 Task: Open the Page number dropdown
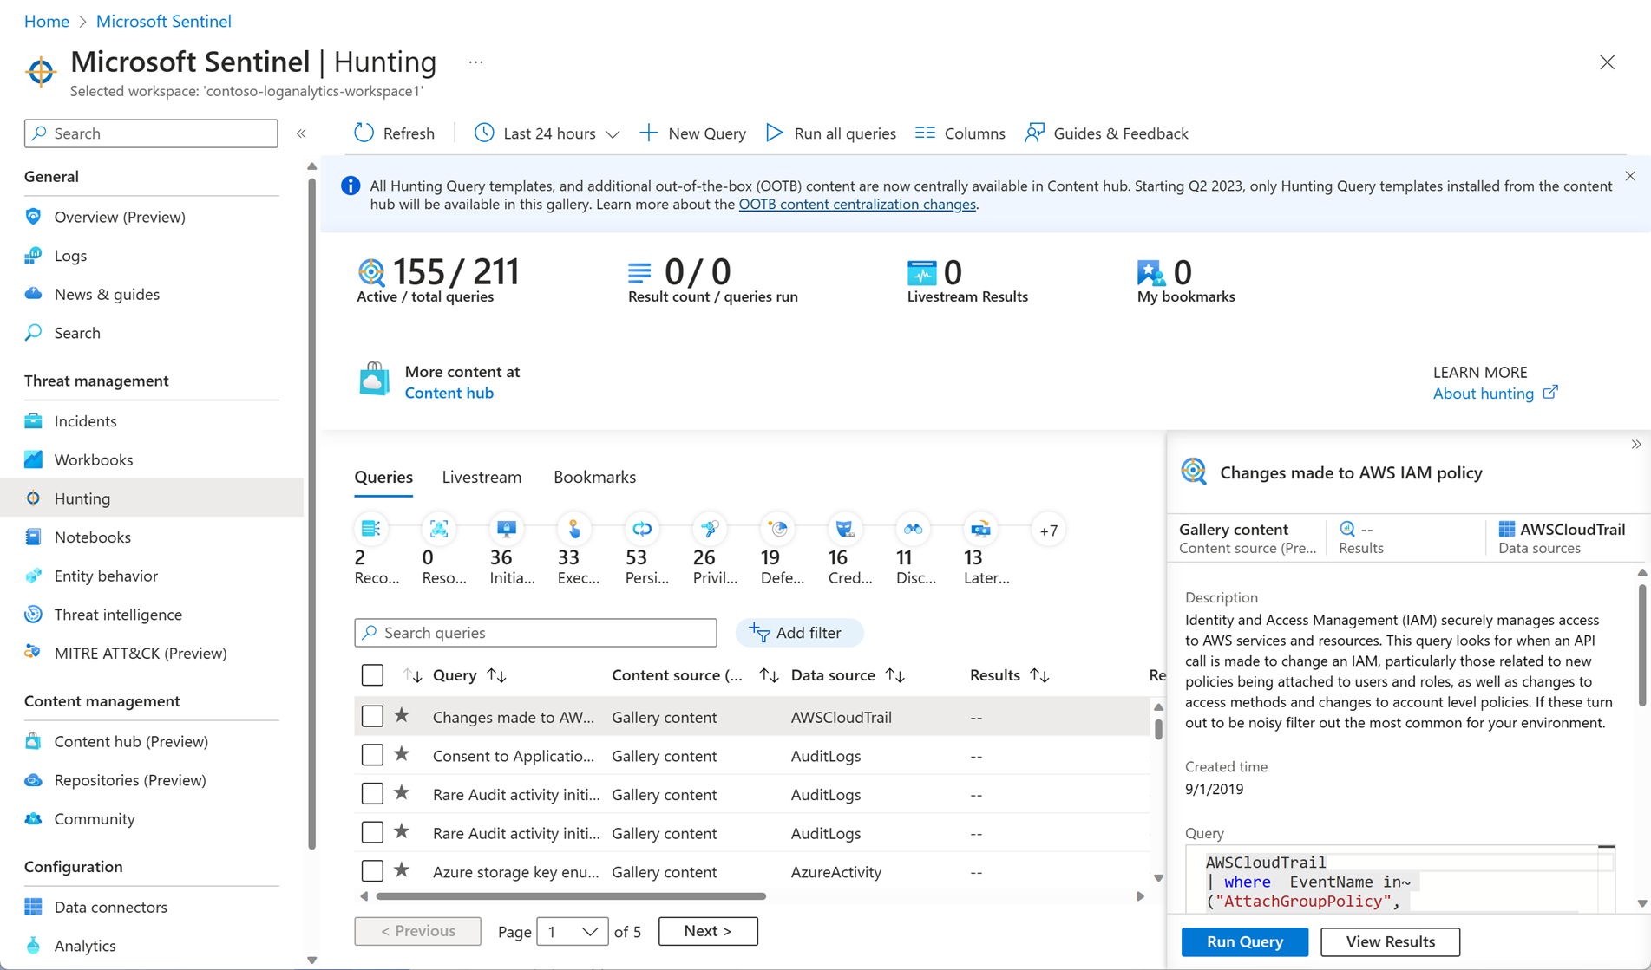point(572,931)
